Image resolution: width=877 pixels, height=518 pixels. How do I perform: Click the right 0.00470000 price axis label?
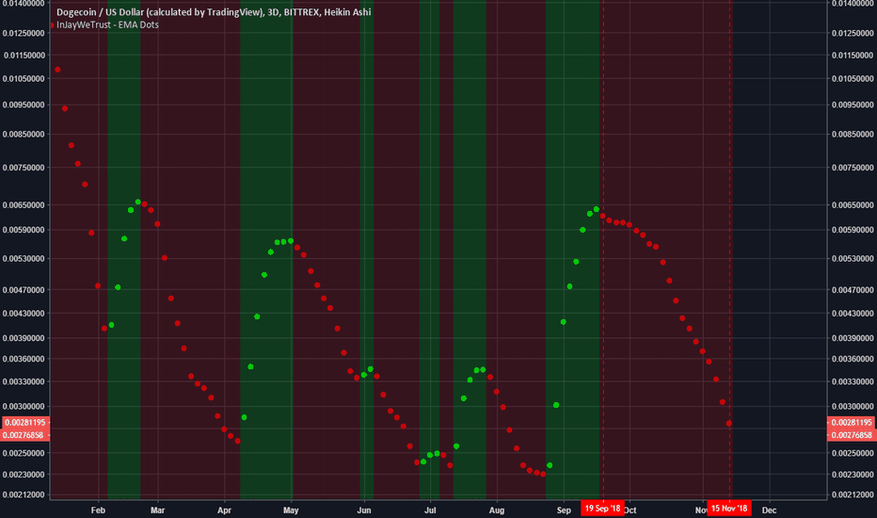pyautogui.click(x=853, y=289)
